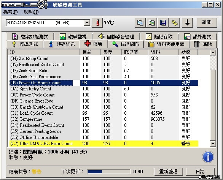Switch to the 標準測試 tab

25,44
